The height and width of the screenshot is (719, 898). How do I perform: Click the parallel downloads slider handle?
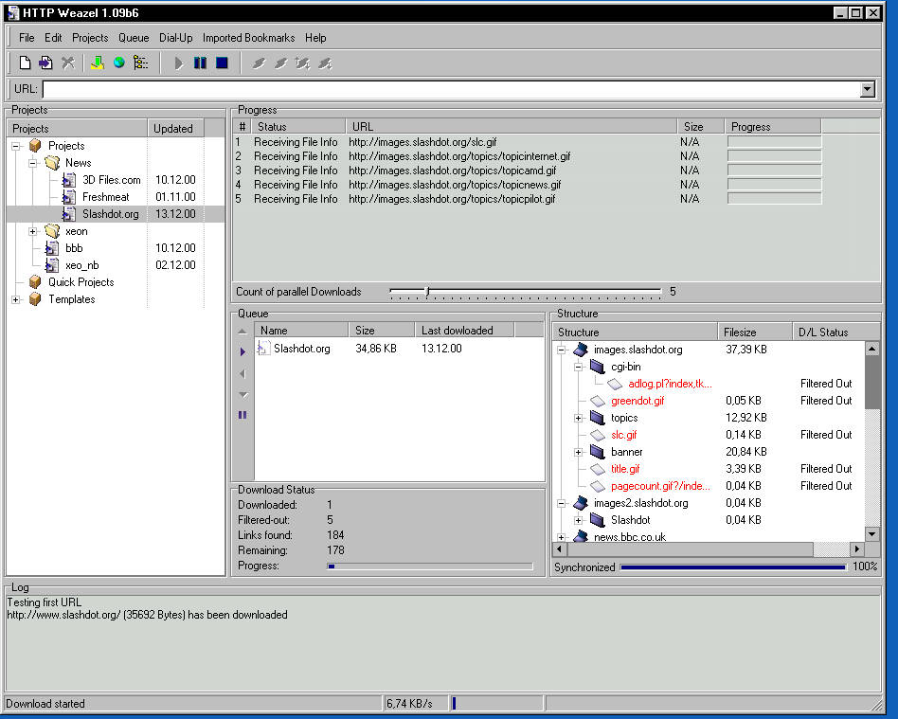tap(427, 292)
